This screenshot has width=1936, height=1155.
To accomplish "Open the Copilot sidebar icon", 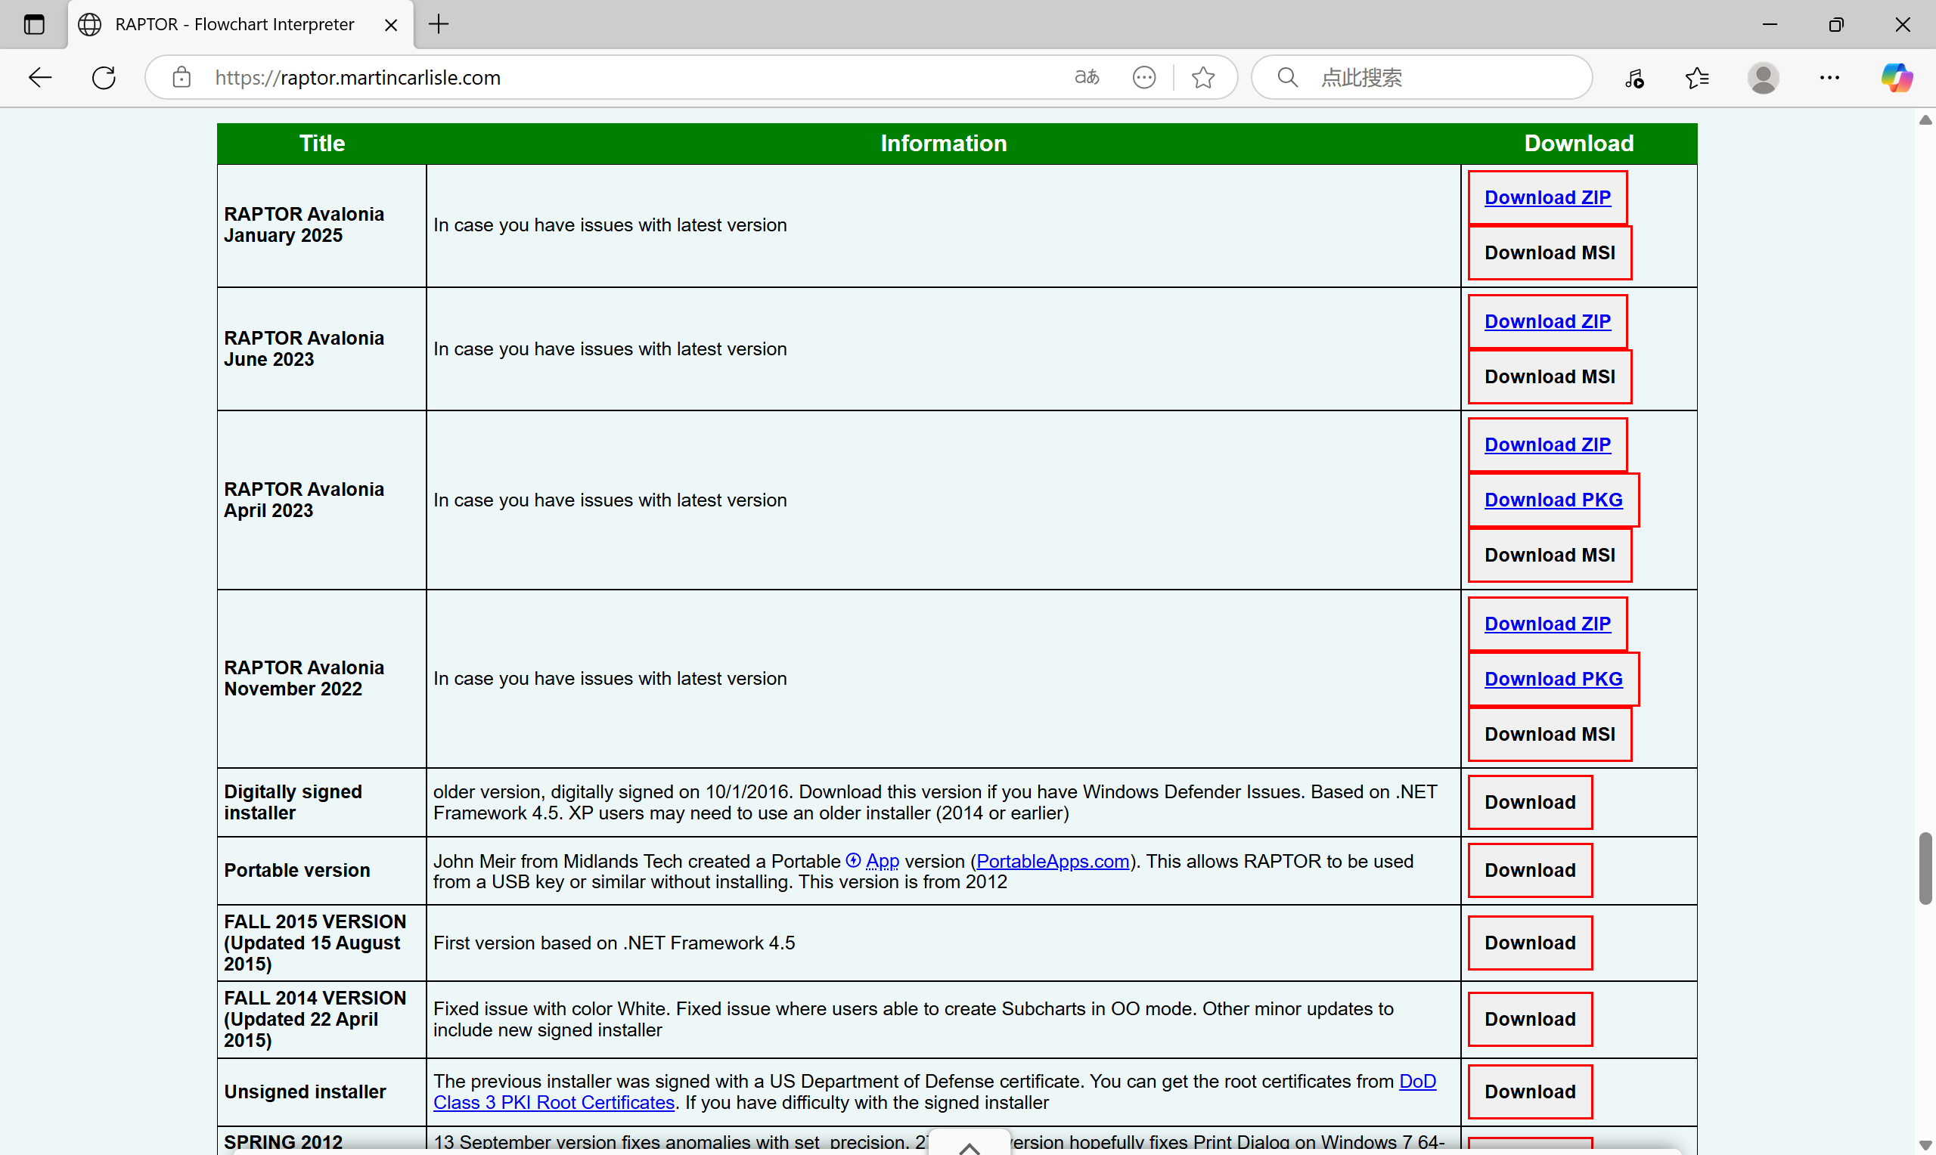I will click(x=1897, y=77).
